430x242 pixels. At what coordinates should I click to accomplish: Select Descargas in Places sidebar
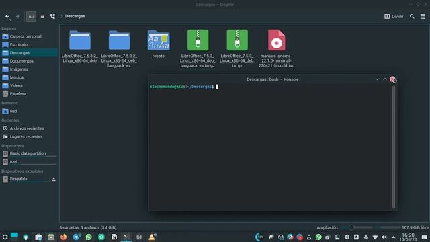29,52
